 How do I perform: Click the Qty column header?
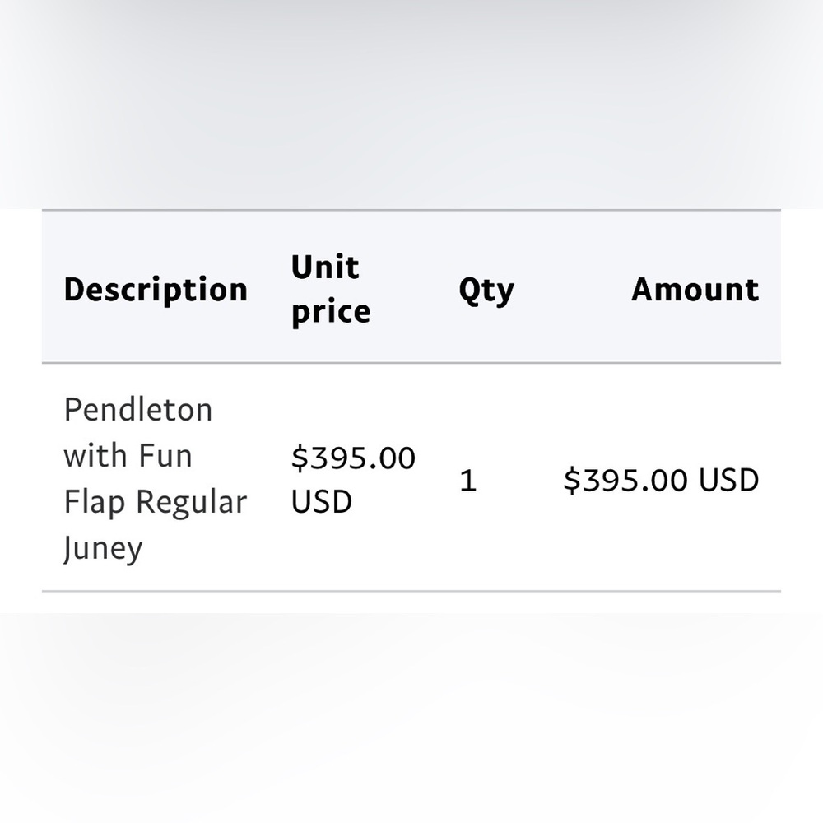[x=486, y=291]
